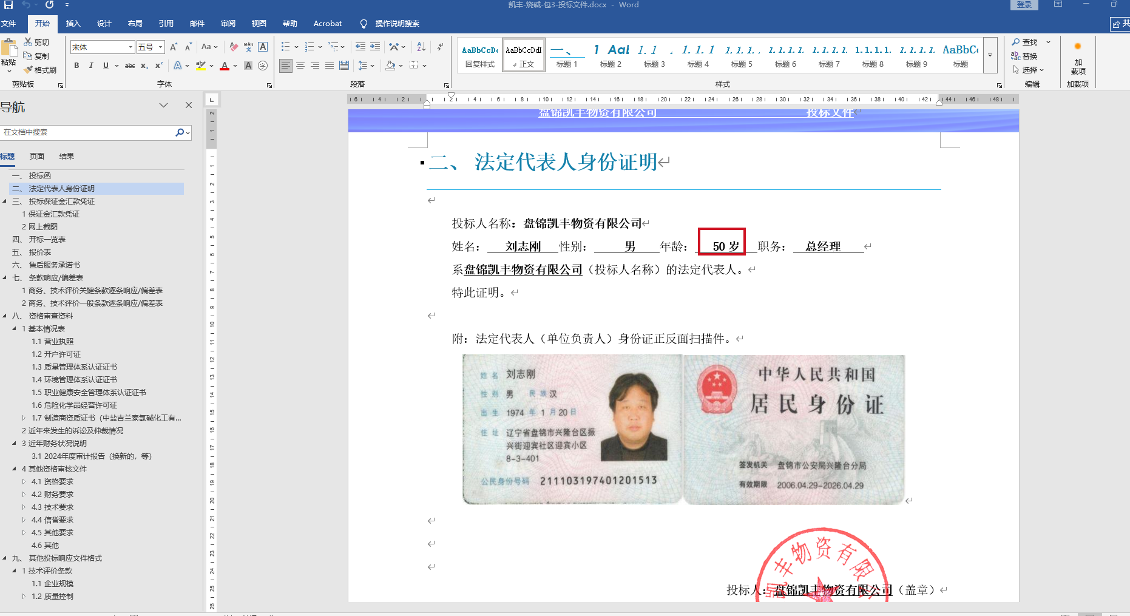The image size is (1130, 616).
Task: Click the ID card front image in document
Action: [572, 430]
